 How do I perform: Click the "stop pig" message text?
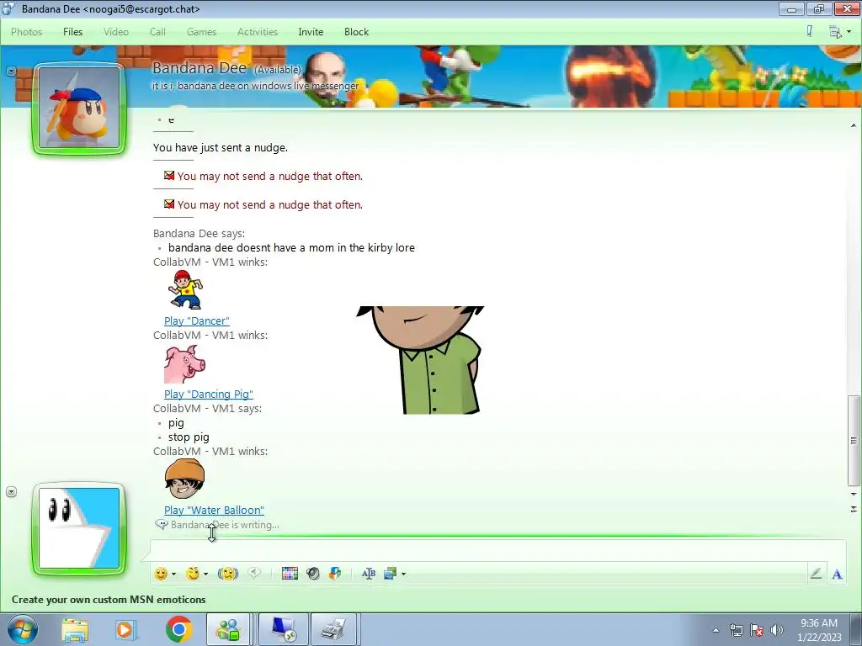[189, 437]
